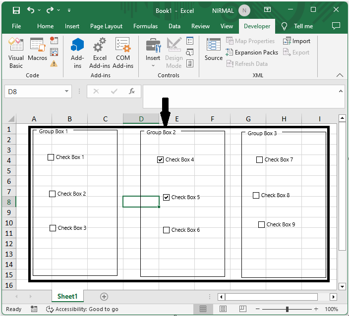349x316 pixels.
Task: Open COM Add-ins dialog
Action: coord(123,53)
